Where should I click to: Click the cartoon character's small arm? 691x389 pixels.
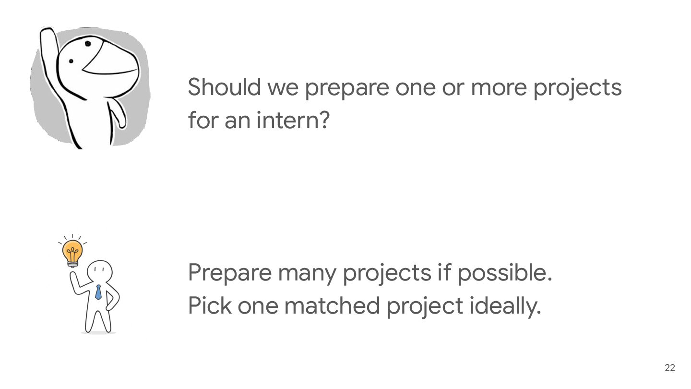tap(119, 113)
